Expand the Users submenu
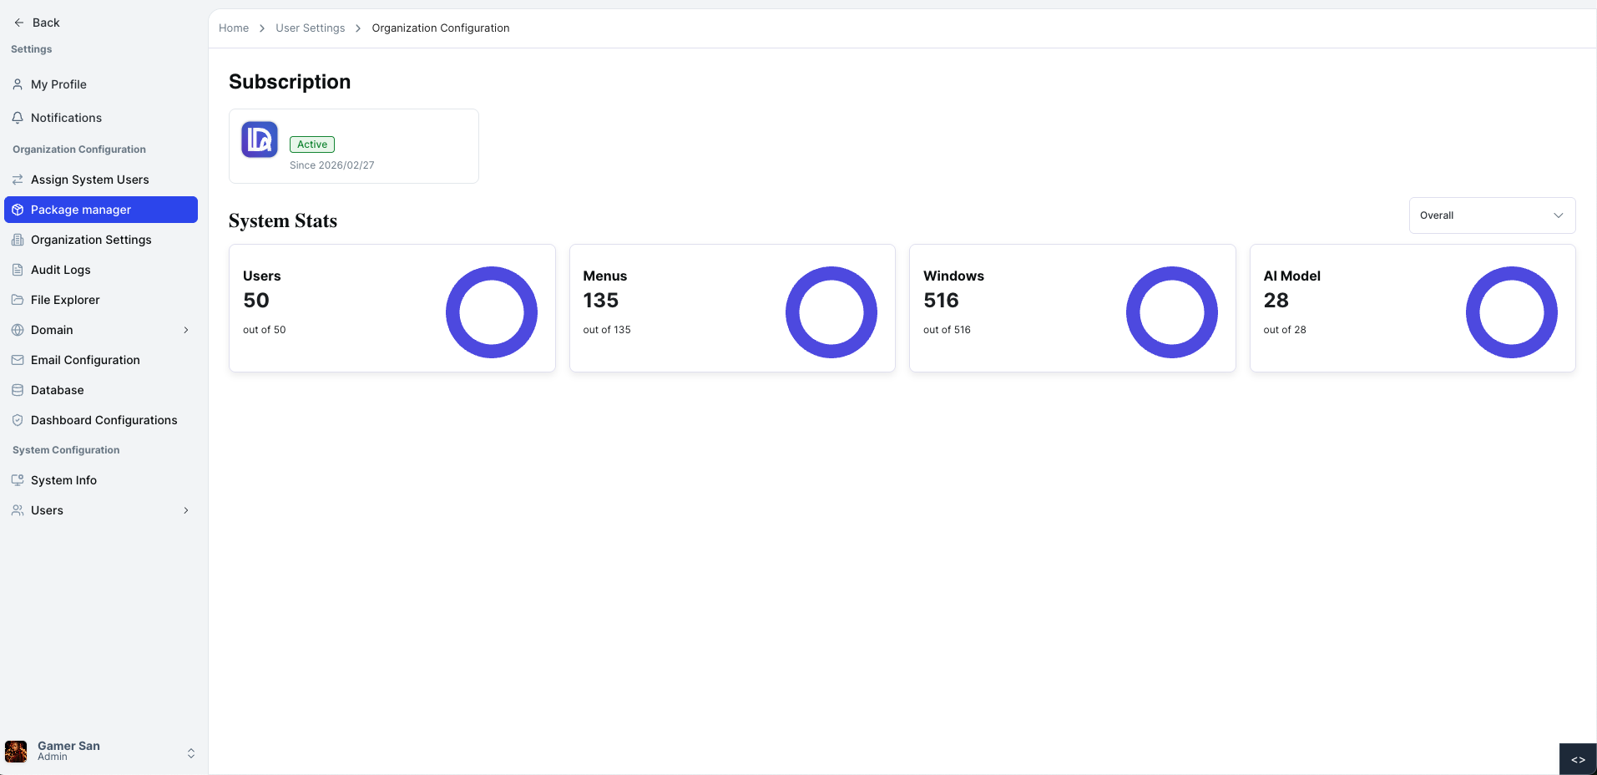This screenshot has width=1597, height=775. click(x=184, y=509)
